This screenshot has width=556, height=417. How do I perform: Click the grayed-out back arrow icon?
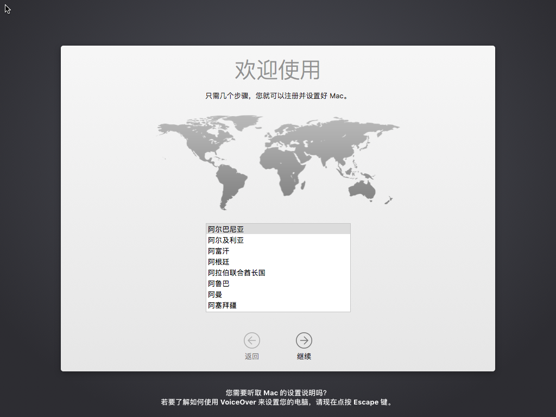(251, 340)
